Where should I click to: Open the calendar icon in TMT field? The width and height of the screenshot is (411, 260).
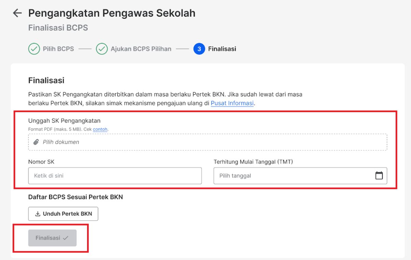379,175
